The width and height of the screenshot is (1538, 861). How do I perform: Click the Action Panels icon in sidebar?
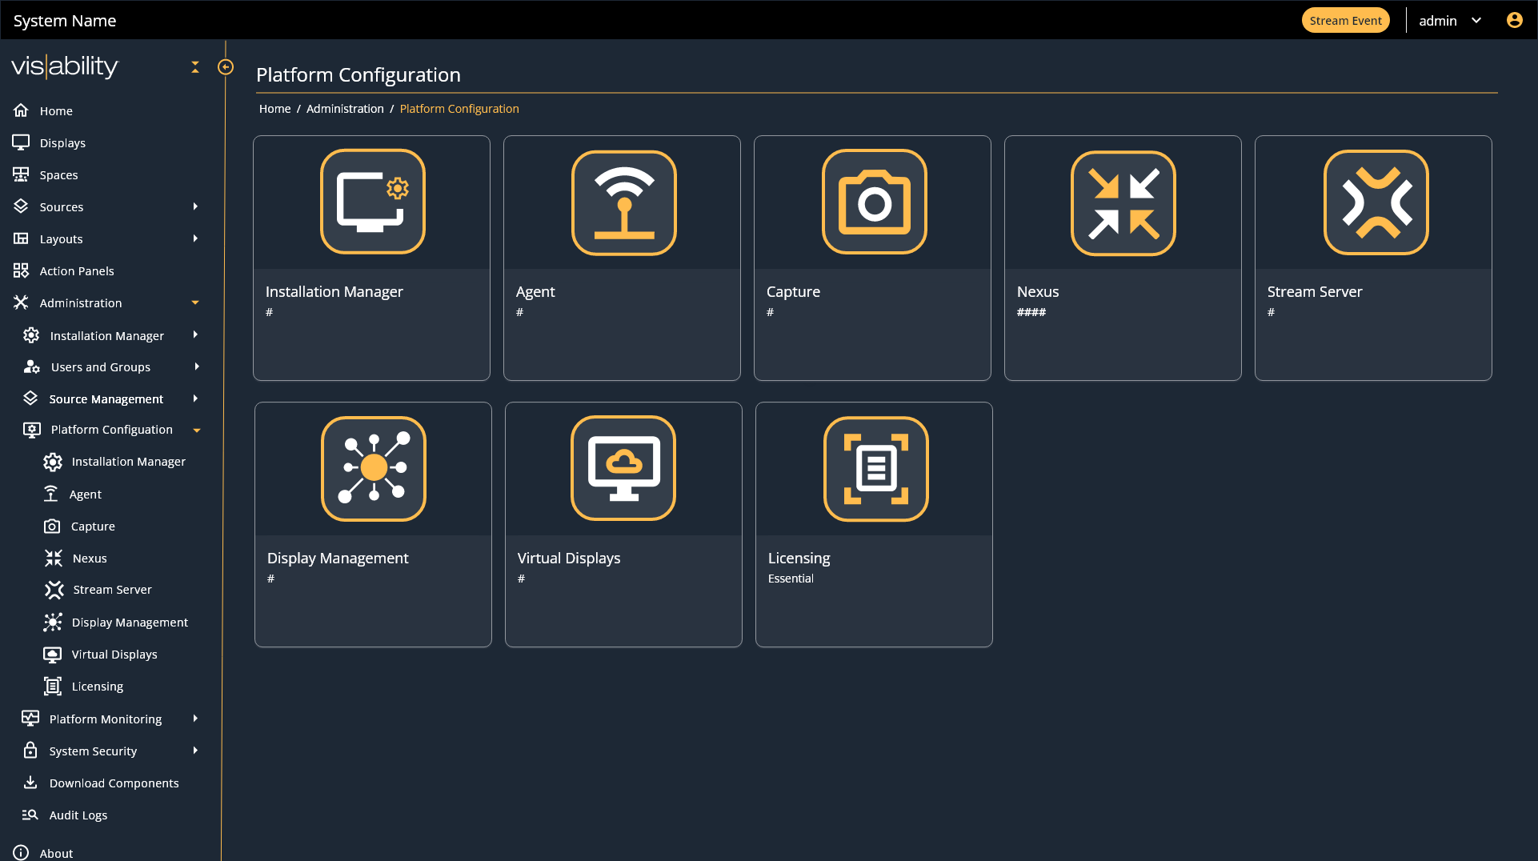(21, 270)
